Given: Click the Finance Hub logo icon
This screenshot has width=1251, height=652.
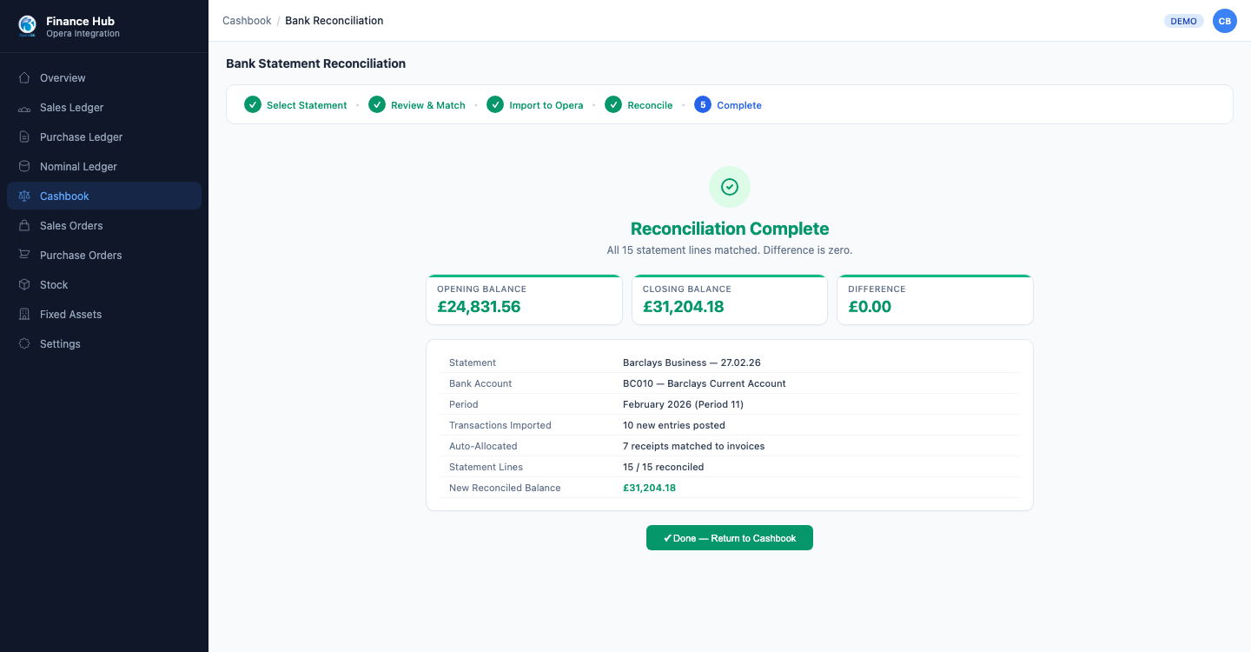Looking at the screenshot, I should pyautogui.click(x=27, y=26).
